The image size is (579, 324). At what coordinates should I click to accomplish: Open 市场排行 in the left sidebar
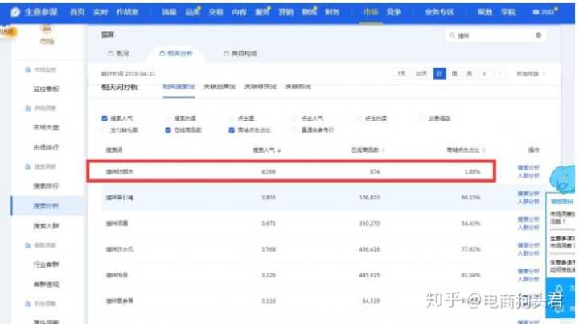[46, 148]
